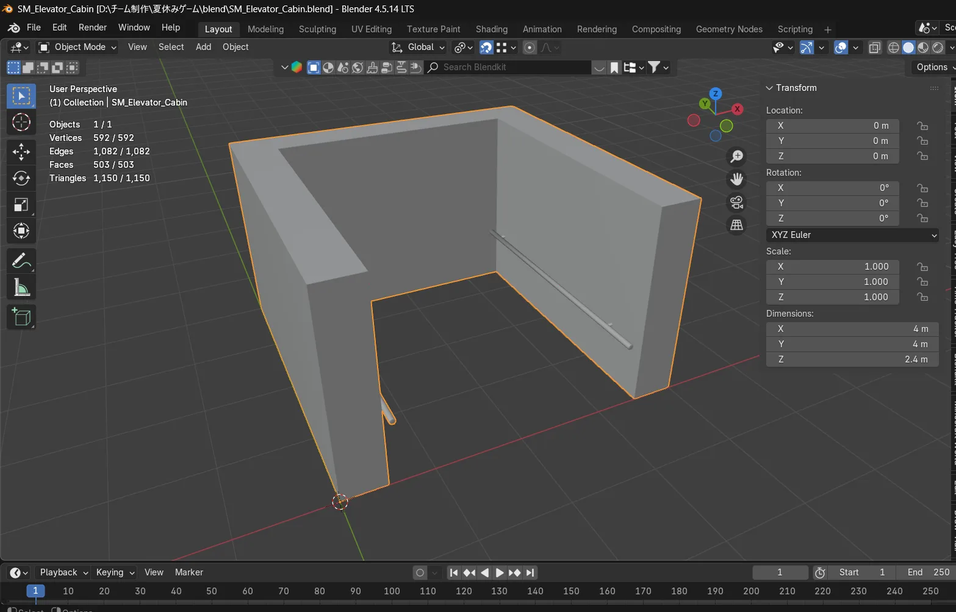956x612 pixels.
Task: Toggle the camera view icon
Action: click(737, 202)
